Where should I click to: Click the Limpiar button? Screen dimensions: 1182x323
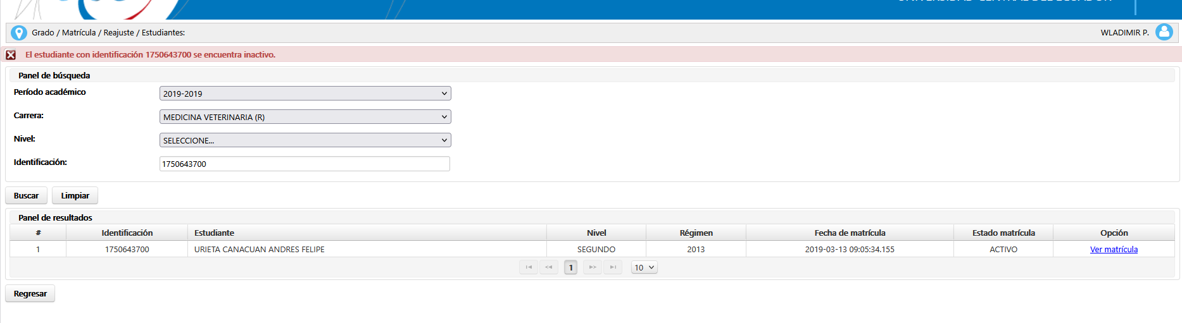pyautogui.click(x=75, y=196)
